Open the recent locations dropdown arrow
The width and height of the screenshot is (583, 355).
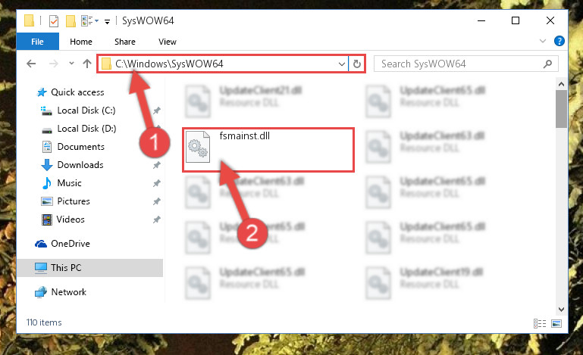[71, 64]
